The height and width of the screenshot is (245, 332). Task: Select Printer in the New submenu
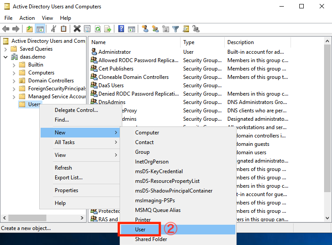[178, 220]
